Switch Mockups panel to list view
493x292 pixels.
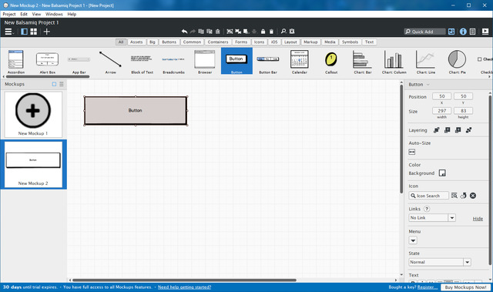[x=62, y=84]
